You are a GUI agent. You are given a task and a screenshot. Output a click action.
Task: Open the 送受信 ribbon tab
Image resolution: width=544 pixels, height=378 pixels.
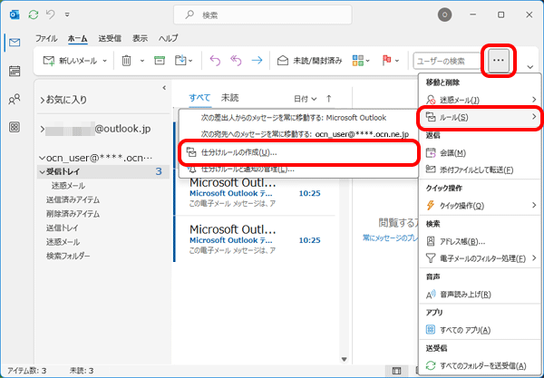coord(111,39)
